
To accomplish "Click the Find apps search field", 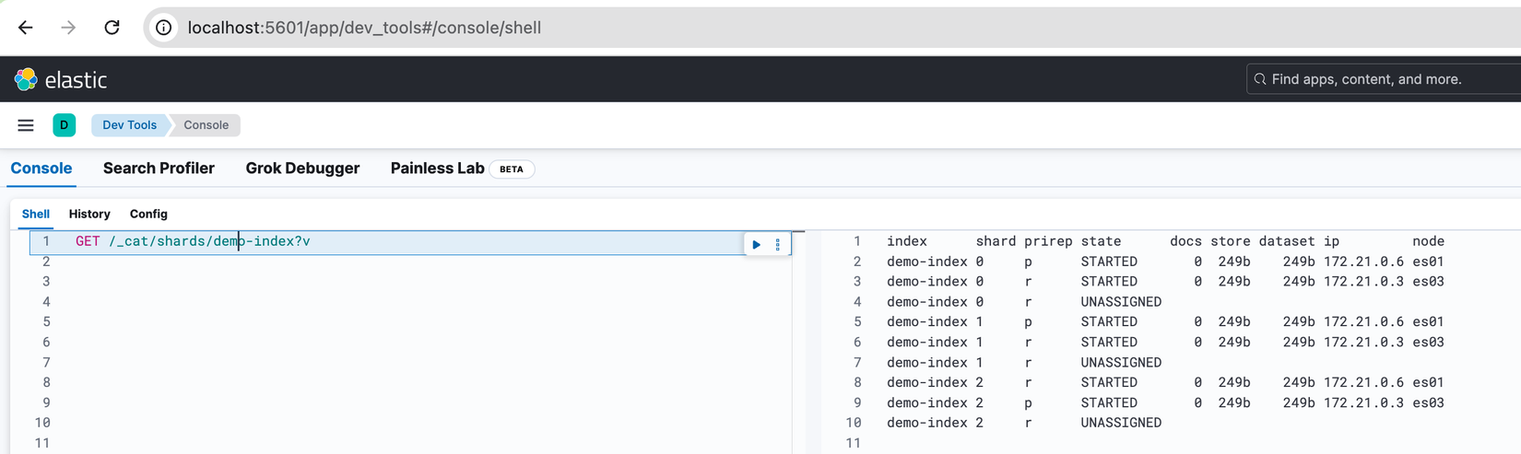I will pos(1383,79).
